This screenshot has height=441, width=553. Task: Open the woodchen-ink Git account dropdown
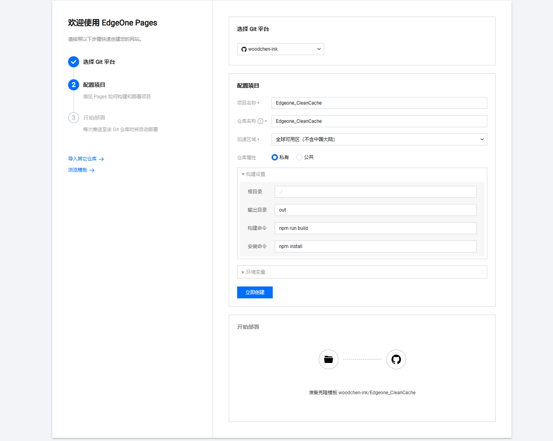click(x=281, y=49)
